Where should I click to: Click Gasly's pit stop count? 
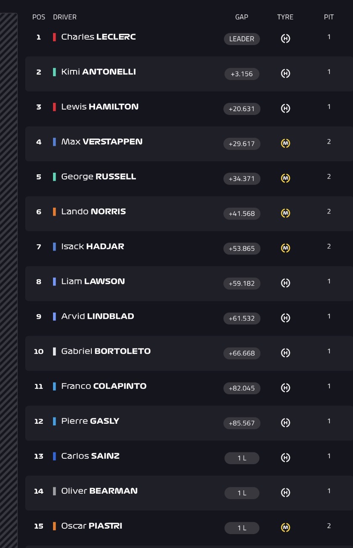329,421
